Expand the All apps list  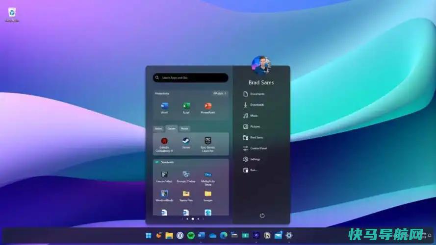(220, 93)
